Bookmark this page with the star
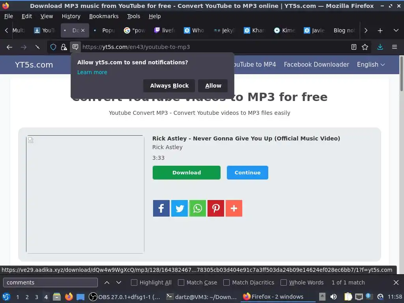This screenshot has width=404, height=303. (x=365, y=47)
